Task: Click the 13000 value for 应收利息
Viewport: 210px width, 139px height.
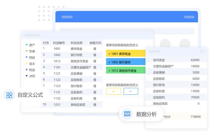Action: [195, 91]
